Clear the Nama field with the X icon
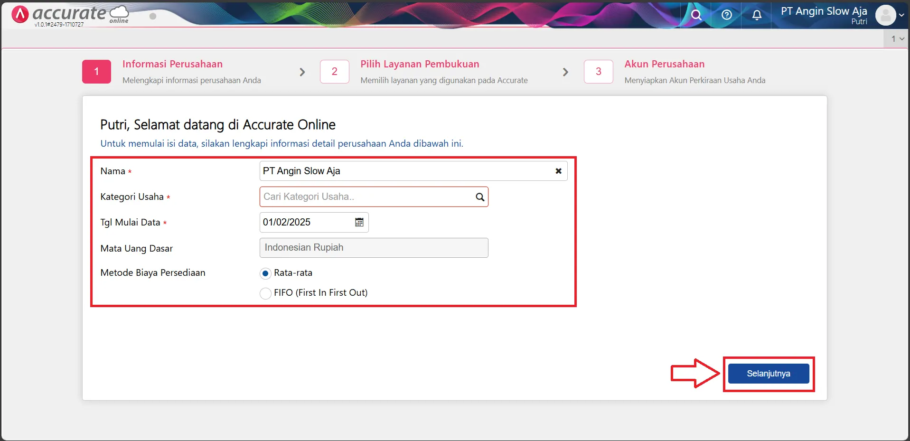 (558, 171)
